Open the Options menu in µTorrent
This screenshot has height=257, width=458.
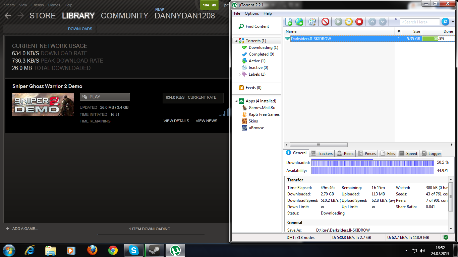click(252, 13)
